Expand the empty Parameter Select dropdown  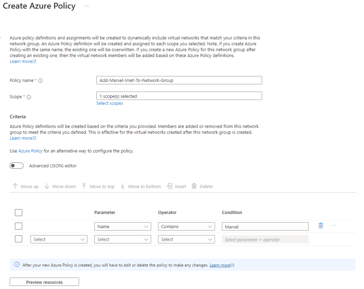(122, 239)
